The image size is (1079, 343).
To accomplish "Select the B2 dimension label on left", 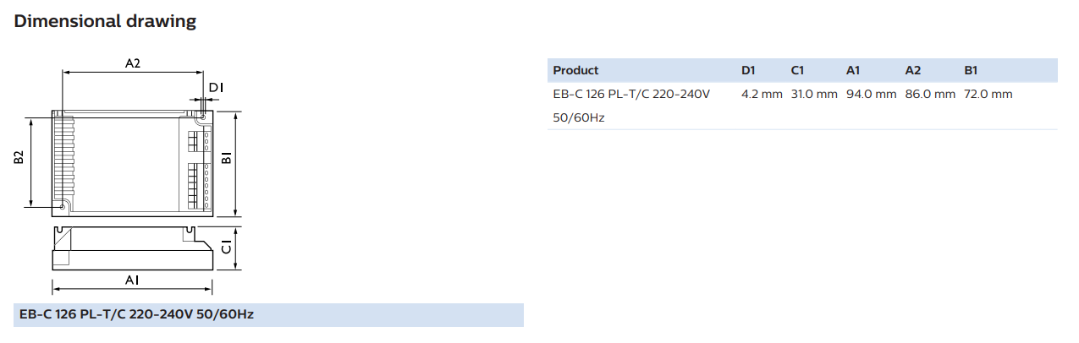I will (x=19, y=159).
